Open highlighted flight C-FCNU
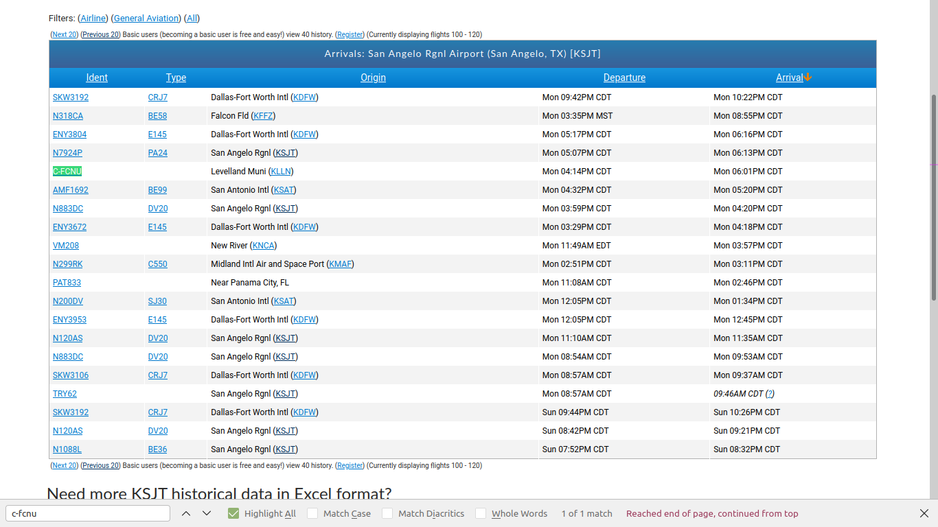Screen dimensions: 938x527 coord(67,172)
